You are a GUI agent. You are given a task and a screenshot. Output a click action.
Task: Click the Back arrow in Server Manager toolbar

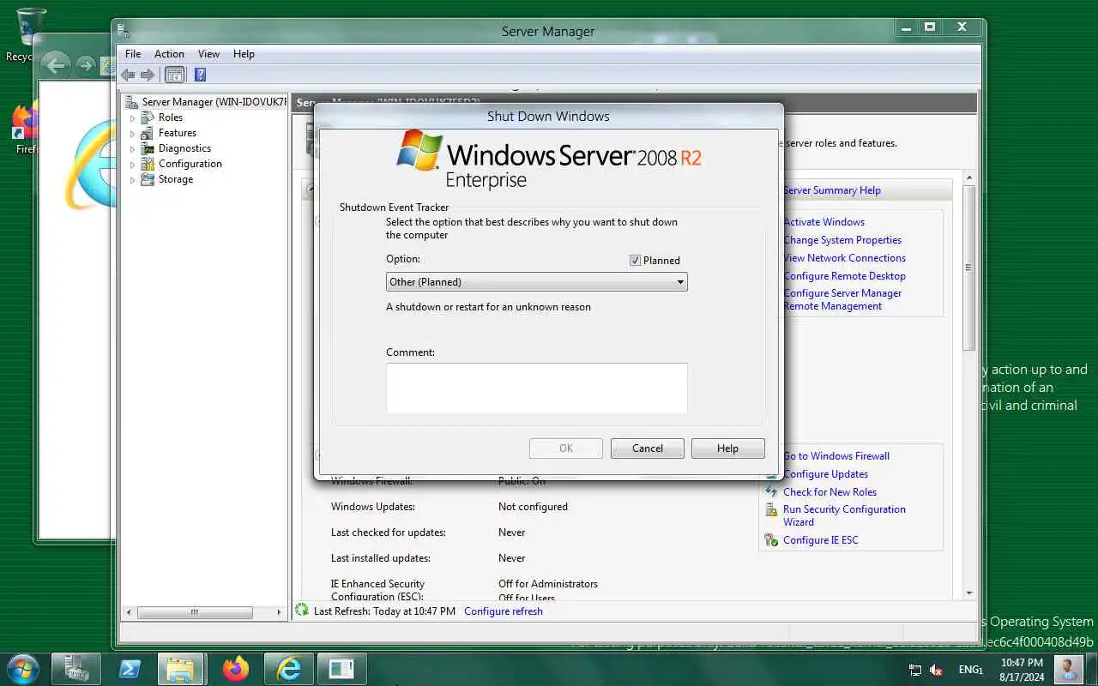point(128,75)
